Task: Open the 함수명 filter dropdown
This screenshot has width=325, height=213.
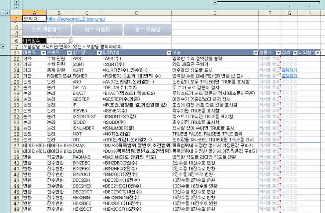Action: 99,53
